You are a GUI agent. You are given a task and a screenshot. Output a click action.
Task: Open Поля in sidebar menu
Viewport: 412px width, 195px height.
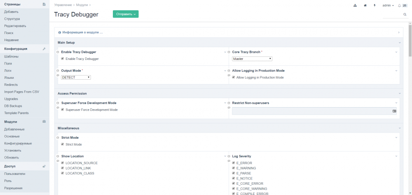pyautogui.click(x=8, y=64)
